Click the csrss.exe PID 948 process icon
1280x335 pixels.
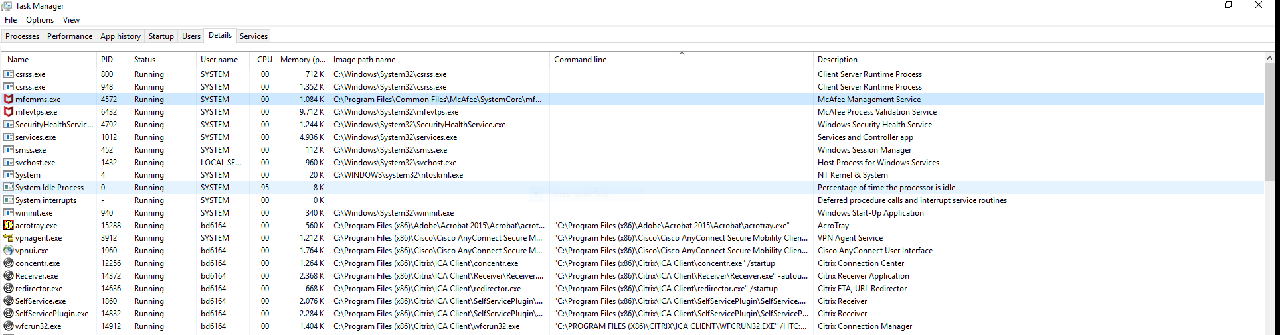[9, 87]
